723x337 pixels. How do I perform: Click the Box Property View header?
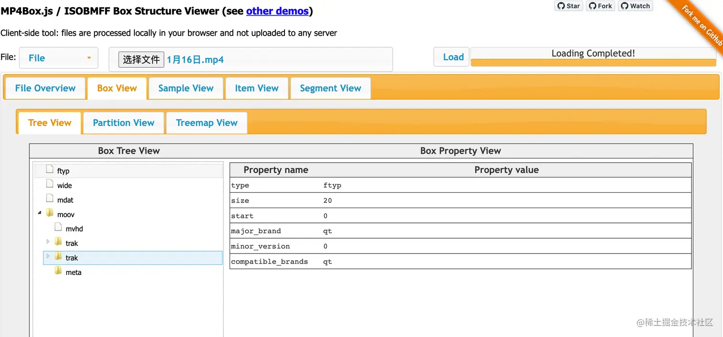(x=460, y=151)
